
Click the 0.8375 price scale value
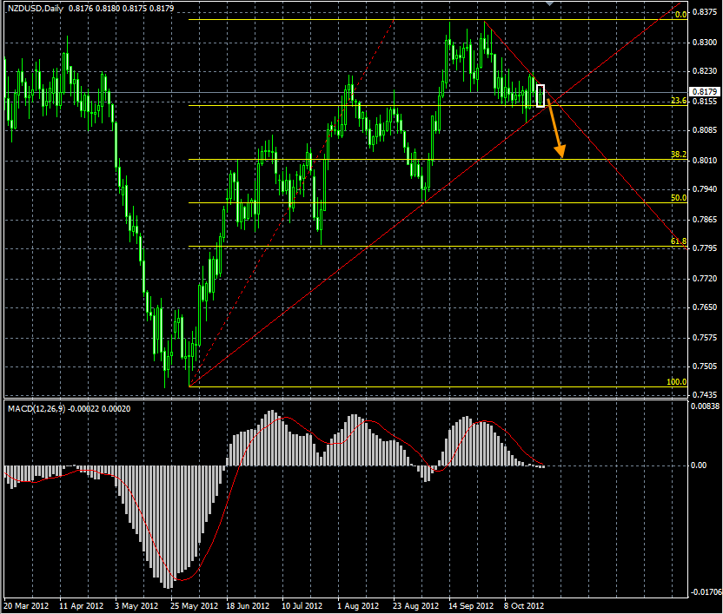tap(705, 12)
